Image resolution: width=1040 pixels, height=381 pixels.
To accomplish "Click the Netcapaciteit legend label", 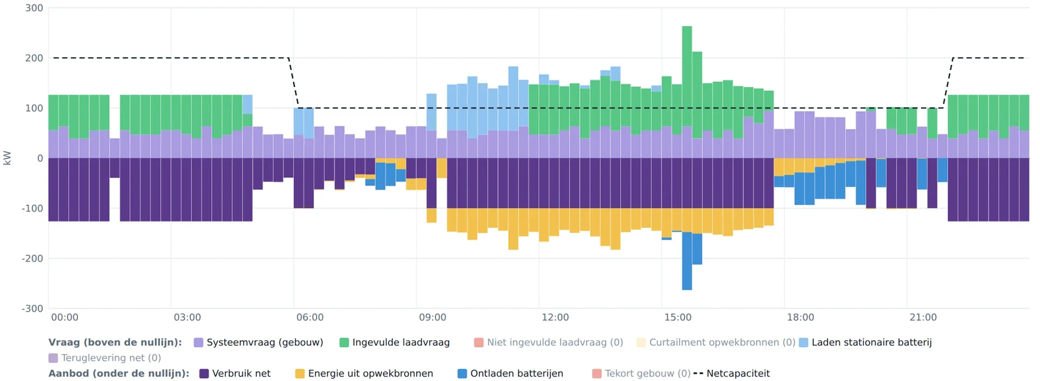I will 738,373.
